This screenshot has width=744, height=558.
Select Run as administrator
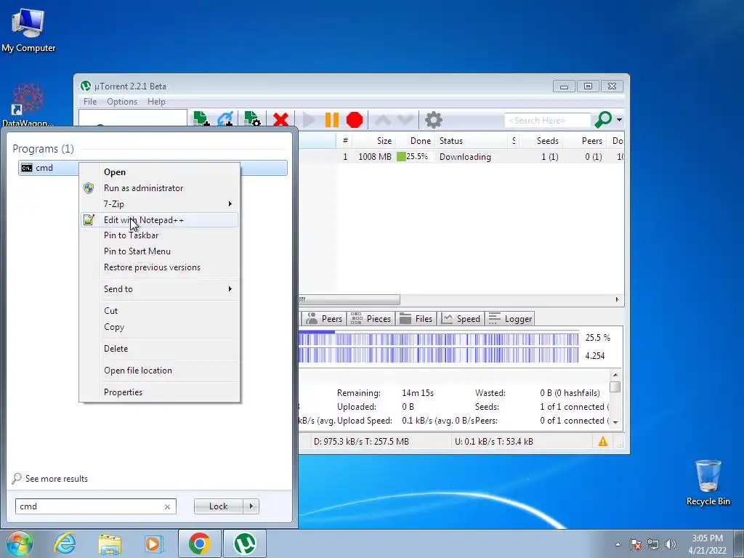click(160, 188)
